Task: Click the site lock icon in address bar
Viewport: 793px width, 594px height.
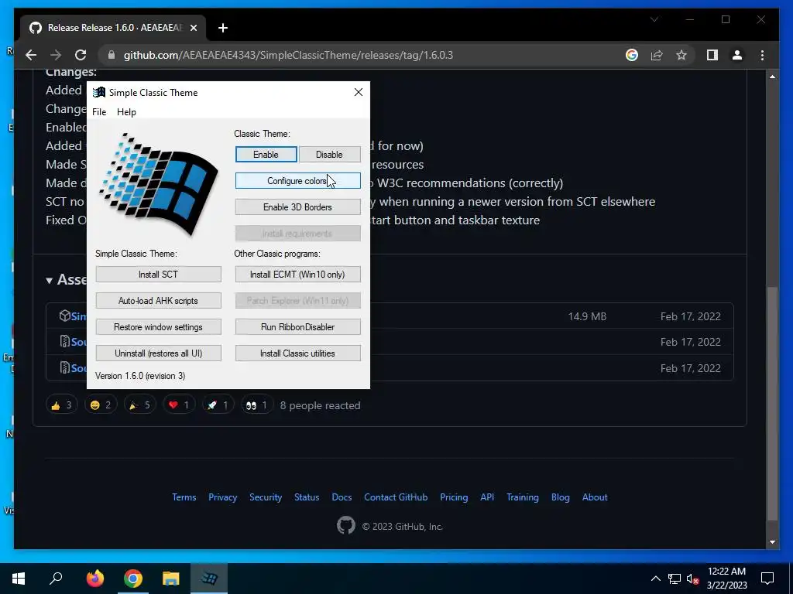Action: 112,55
